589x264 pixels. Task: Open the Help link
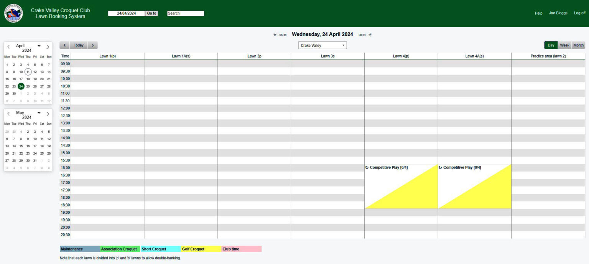point(538,13)
